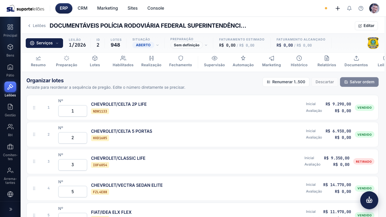Expand the sidebar with the double chevron
This screenshot has width=386, height=217.
(10, 209)
